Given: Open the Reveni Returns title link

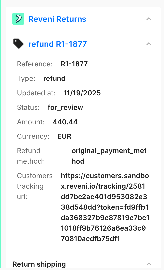Looking at the screenshot, I should pos(57,19).
